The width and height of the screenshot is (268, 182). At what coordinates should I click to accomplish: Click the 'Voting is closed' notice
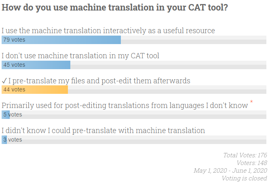point(244,178)
